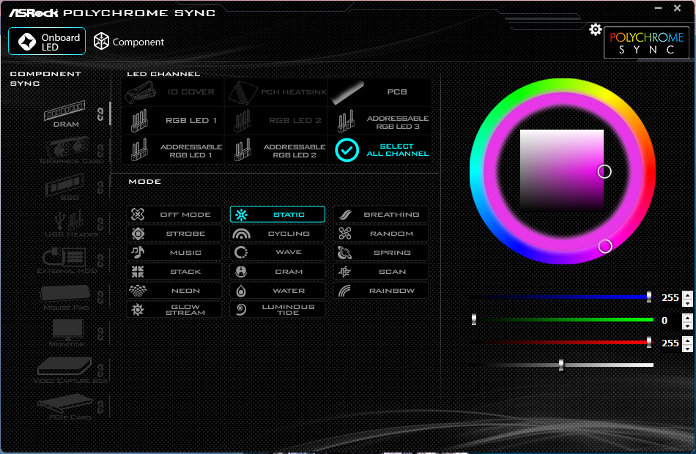
Task: Toggle Graphics Card sync link
Action: [x=101, y=152]
